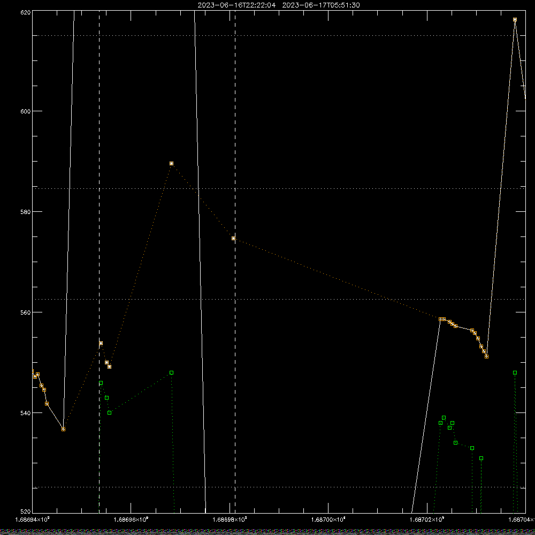
Task: Click the end timestamp 2023-06-17T05:51:30 in title
Action: [321, 5]
